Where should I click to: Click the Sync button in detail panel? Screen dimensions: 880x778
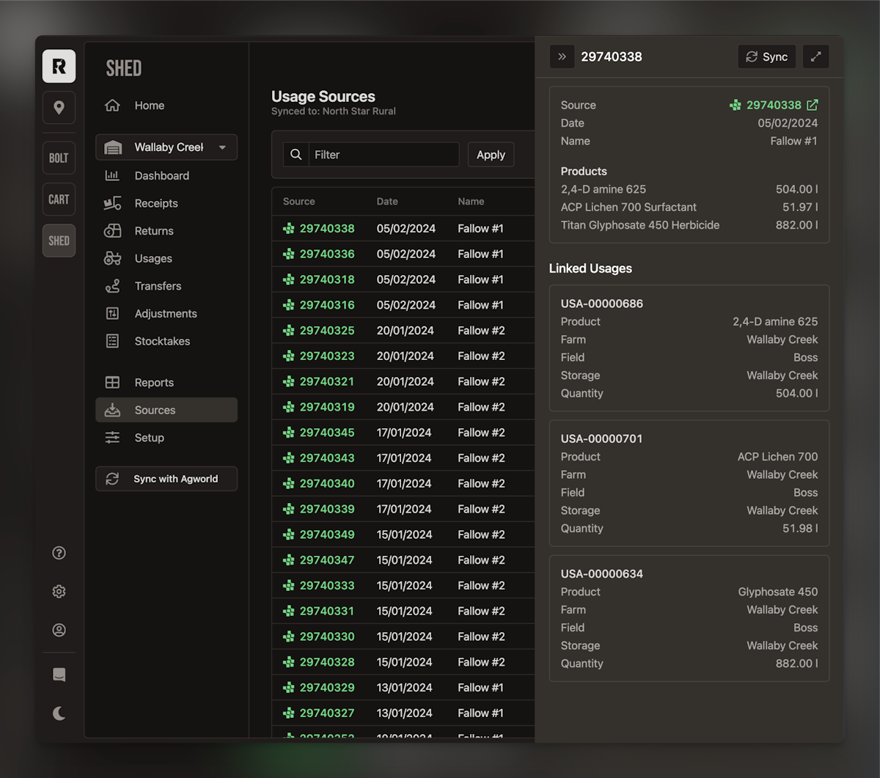[766, 56]
